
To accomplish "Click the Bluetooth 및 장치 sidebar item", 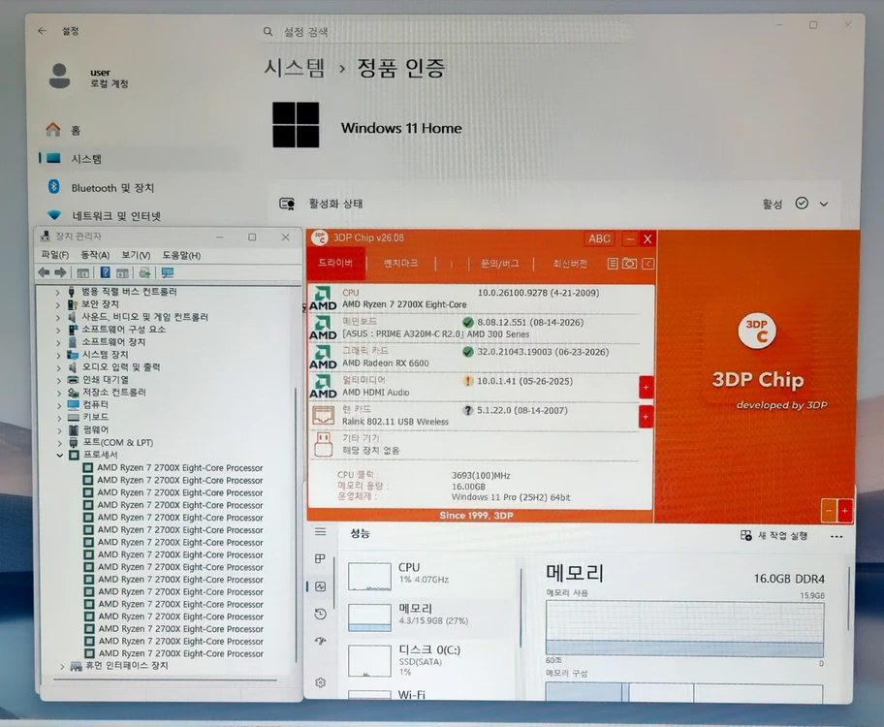I will (112, 188).
